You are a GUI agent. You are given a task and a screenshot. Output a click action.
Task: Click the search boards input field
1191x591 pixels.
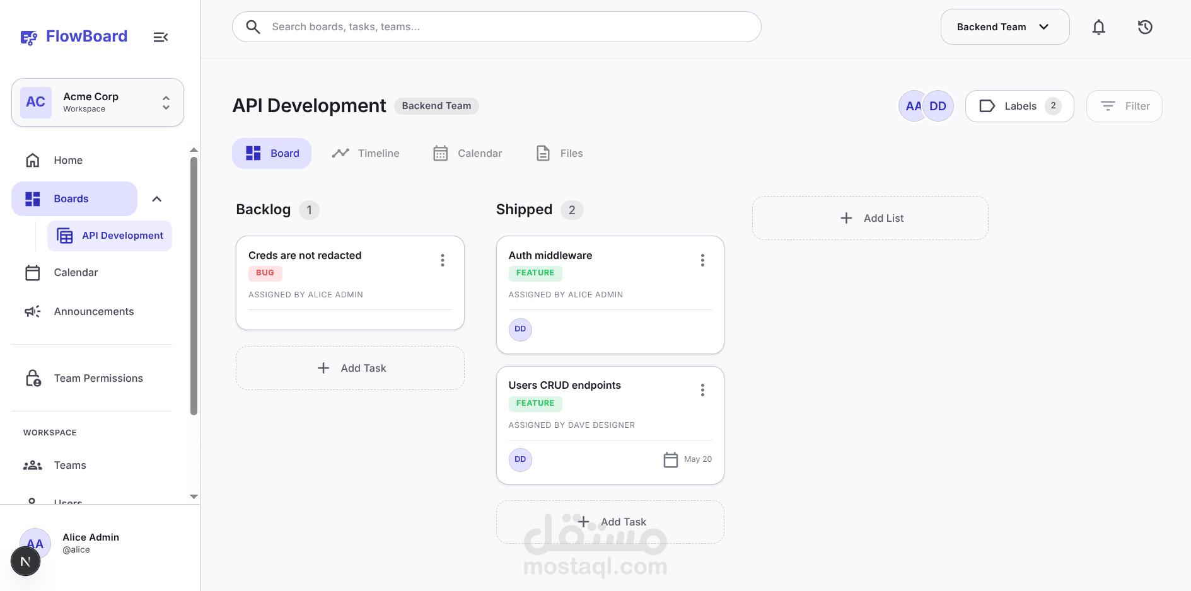tap(497, 26)
